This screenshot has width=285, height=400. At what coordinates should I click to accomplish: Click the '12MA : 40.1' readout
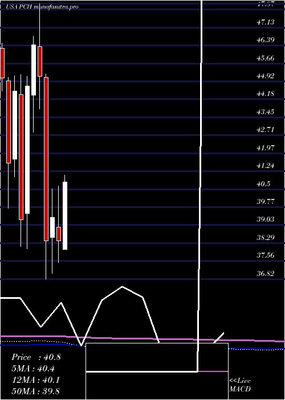coord(36,380)
